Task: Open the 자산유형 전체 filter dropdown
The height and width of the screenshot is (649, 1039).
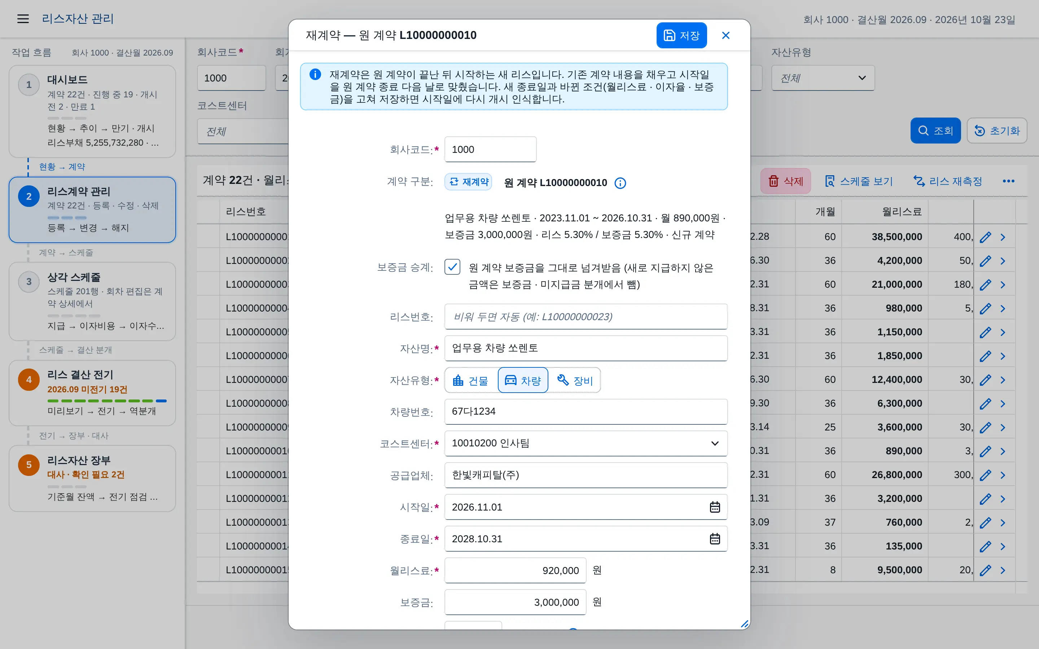Action: tap(823, 78)
